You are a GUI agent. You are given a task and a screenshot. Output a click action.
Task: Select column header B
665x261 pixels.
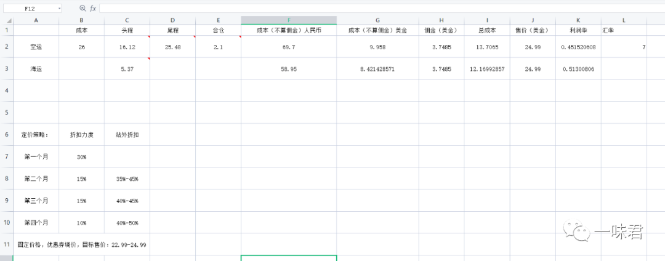(x=81, y=20)
